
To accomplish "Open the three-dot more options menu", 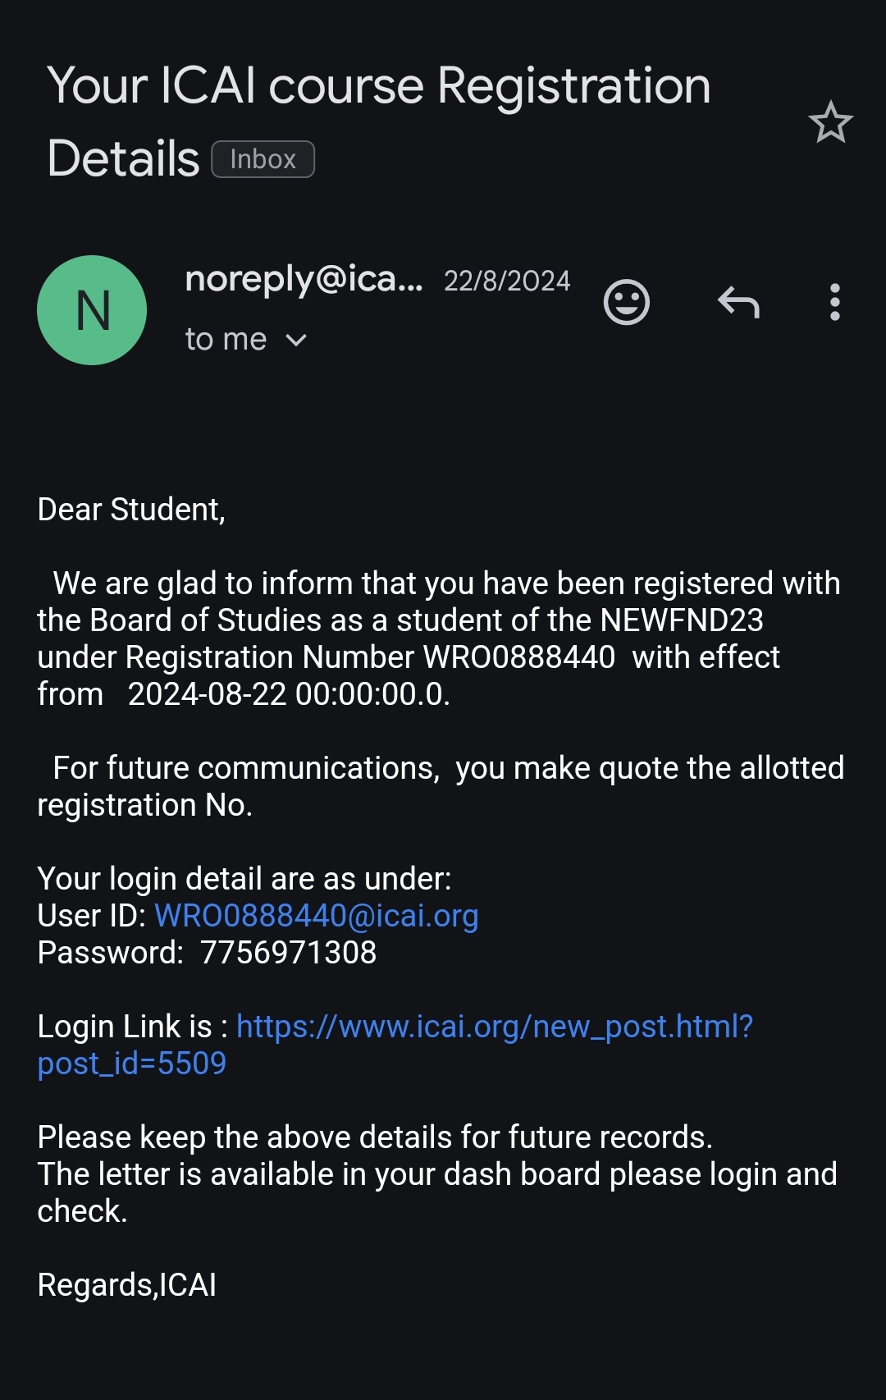I will (x=834, y=302).
